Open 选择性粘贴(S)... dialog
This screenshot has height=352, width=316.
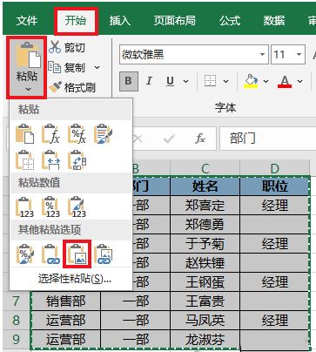coord(75,279)
